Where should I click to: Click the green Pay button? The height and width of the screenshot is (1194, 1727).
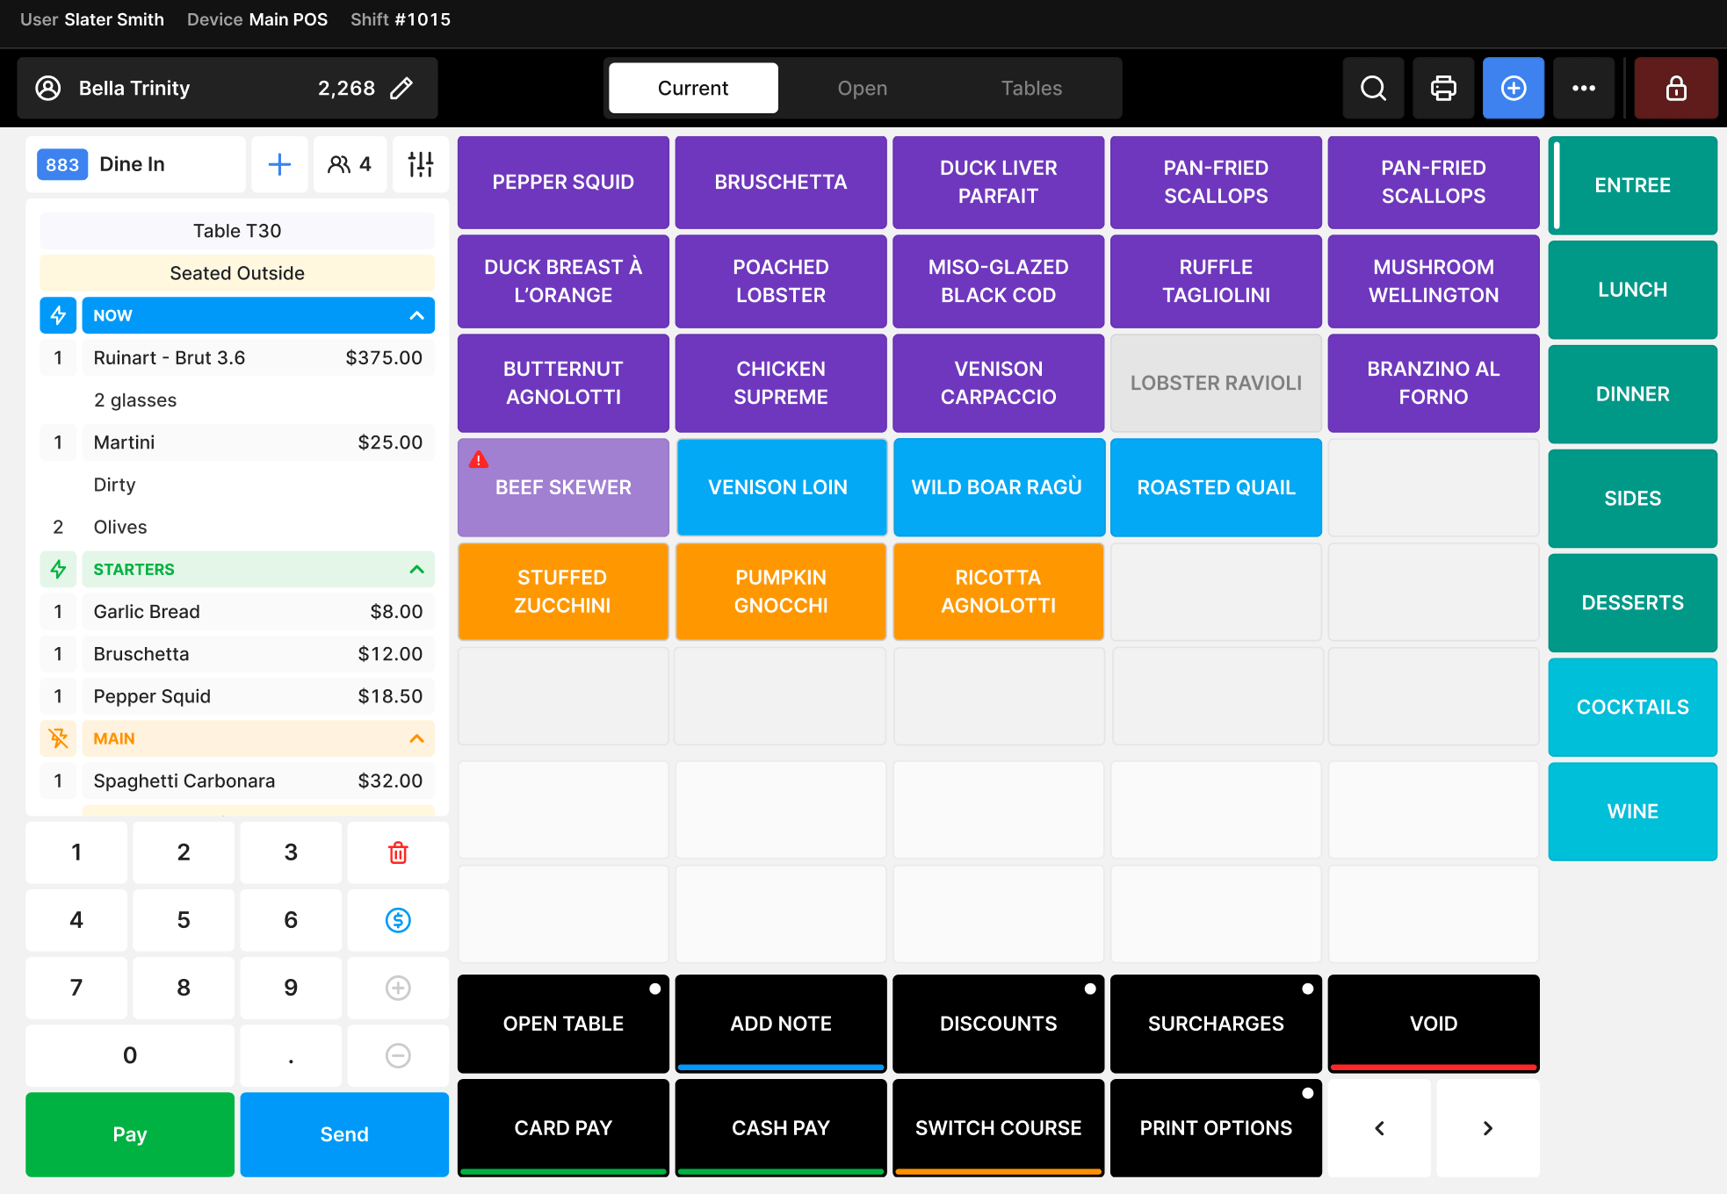click(130, 1134)
